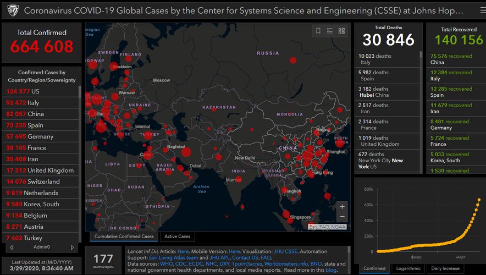Zoom in on the map with plus
Screen dimensions: 486x275
(x=342, y=207)
